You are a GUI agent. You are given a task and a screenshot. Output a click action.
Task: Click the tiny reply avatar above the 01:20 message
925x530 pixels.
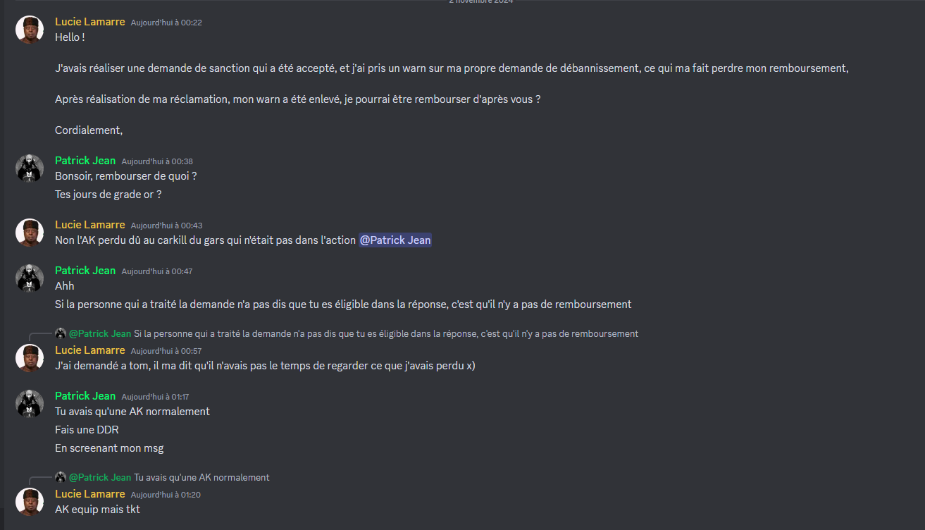pos(61,477)
